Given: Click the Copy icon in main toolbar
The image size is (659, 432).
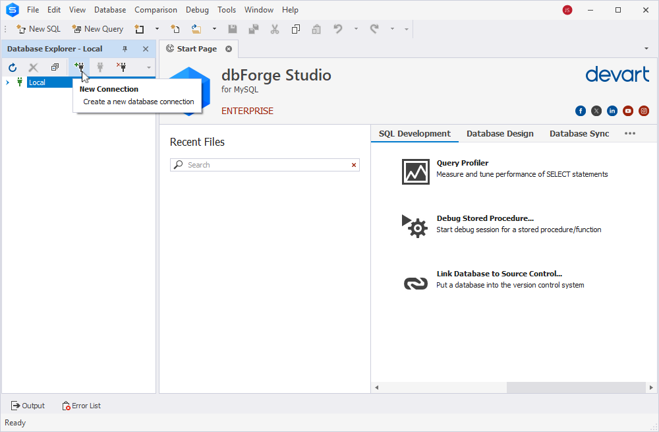Looking at the screenshot, I should (x=296, y=29).
